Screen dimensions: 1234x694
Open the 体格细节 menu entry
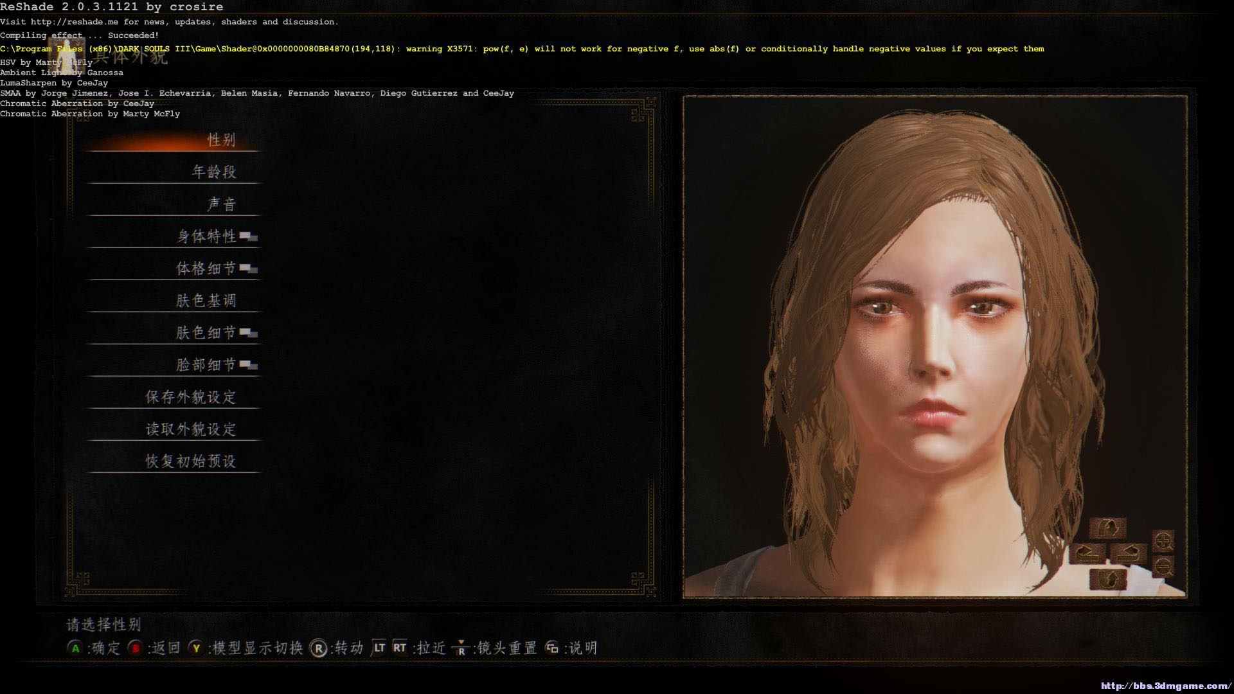174,269
